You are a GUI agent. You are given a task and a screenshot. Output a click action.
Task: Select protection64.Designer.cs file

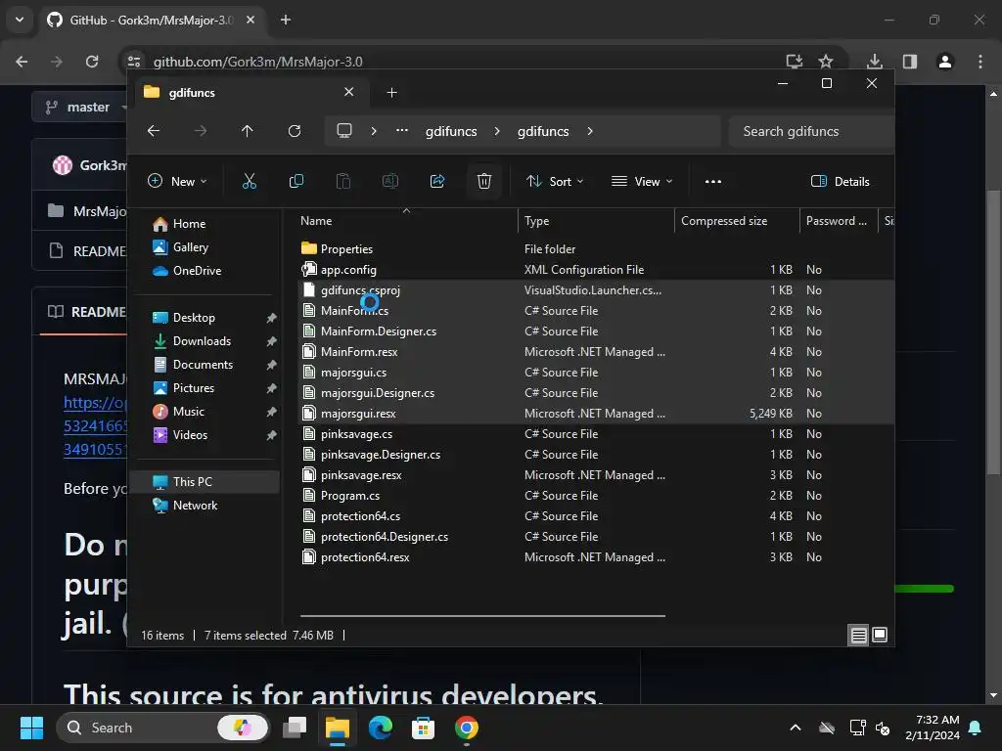tap(594, 537)
